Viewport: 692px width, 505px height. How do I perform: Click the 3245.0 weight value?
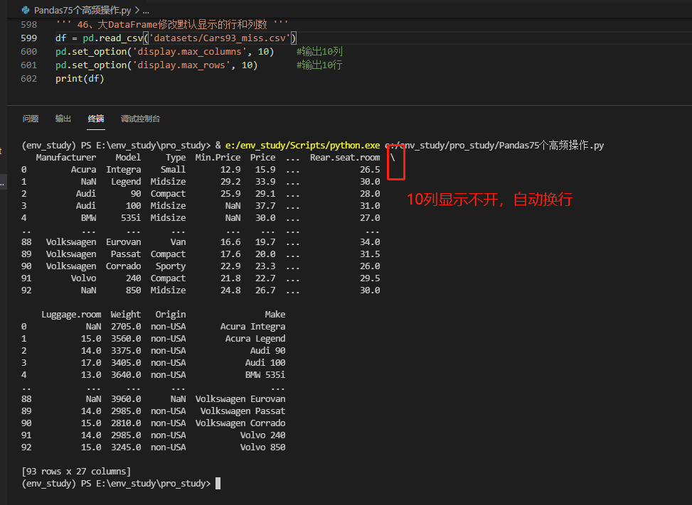[126, 447]
